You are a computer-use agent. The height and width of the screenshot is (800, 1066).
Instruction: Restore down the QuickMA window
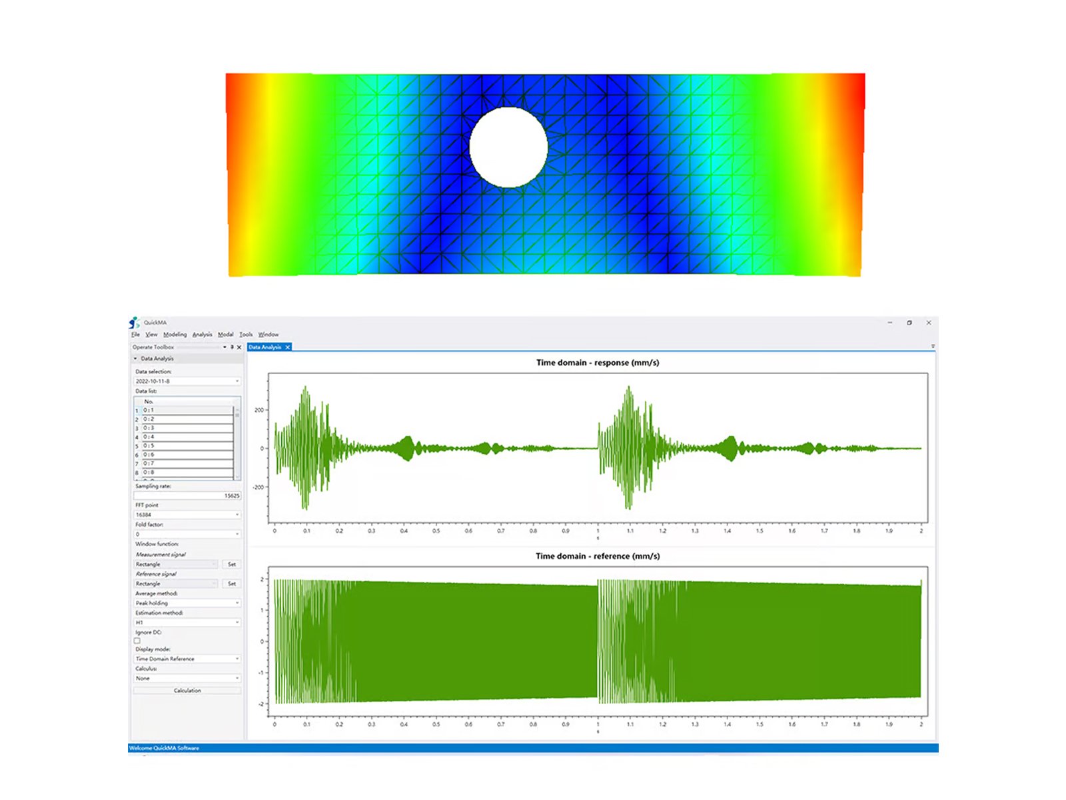(909, 323)
